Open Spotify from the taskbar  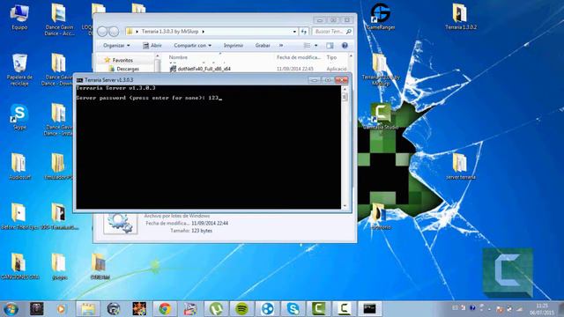pos(241,309)
